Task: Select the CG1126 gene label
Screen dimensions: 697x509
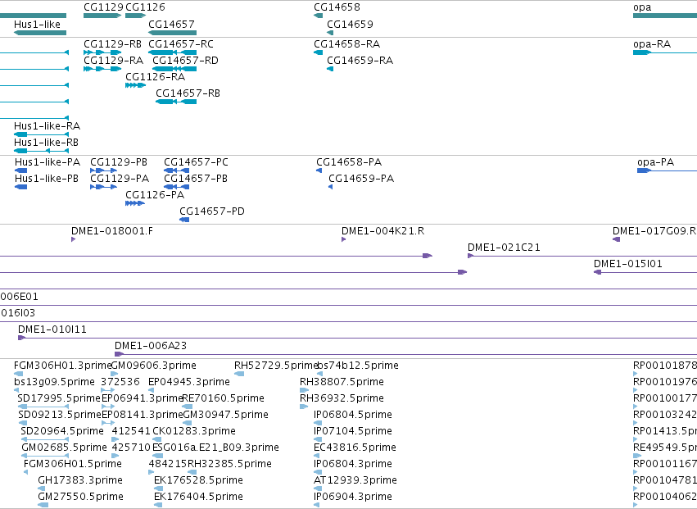Action: [x=145, y=7]
